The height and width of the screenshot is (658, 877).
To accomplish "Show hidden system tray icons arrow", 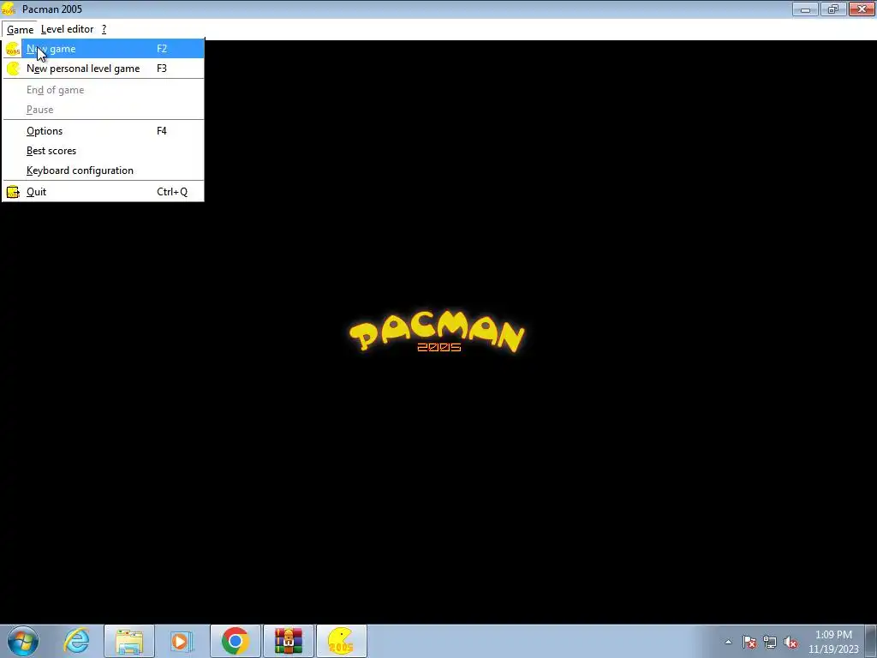I will 728,642.
